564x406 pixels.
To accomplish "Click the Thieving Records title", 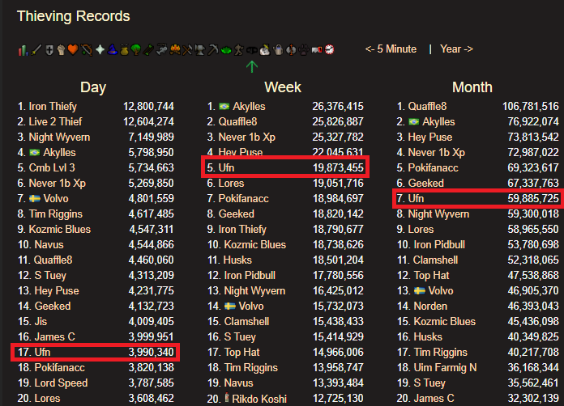I will coord(74,16).
